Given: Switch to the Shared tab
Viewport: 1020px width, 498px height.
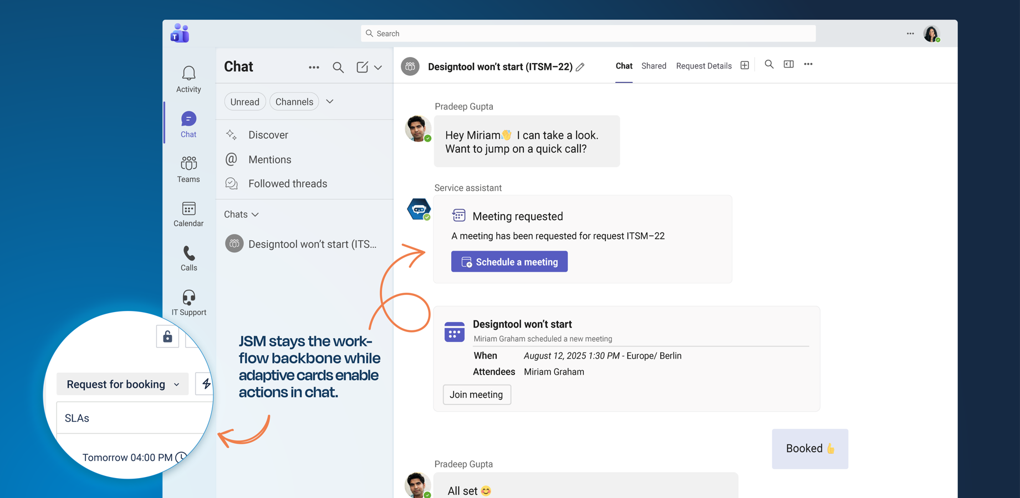Looking at the screenshot, I should [x=654, y=66].
